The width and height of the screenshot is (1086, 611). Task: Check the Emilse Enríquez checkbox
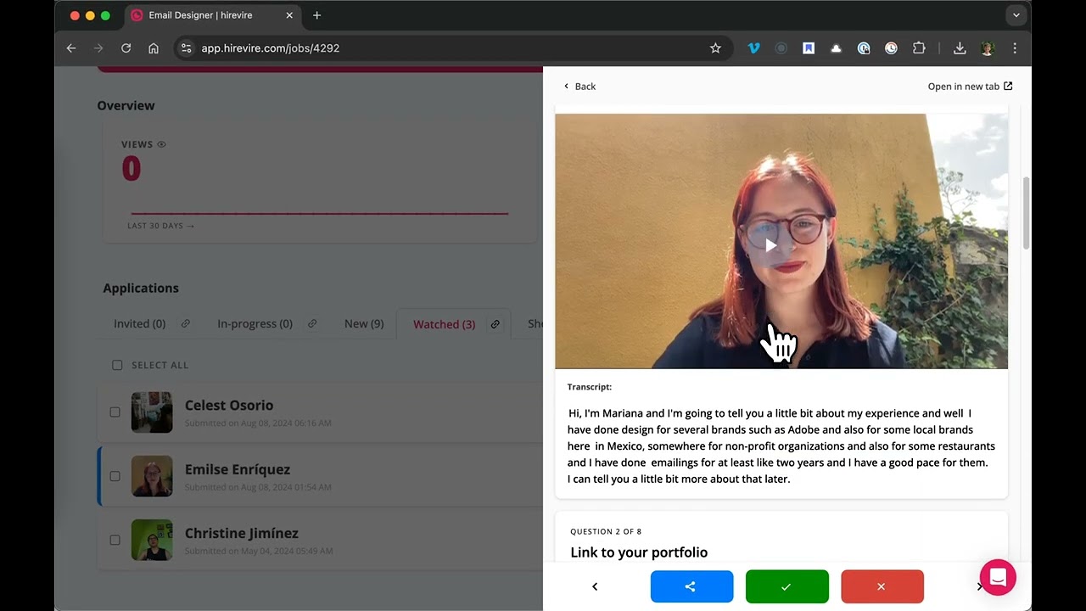[115, 476]
